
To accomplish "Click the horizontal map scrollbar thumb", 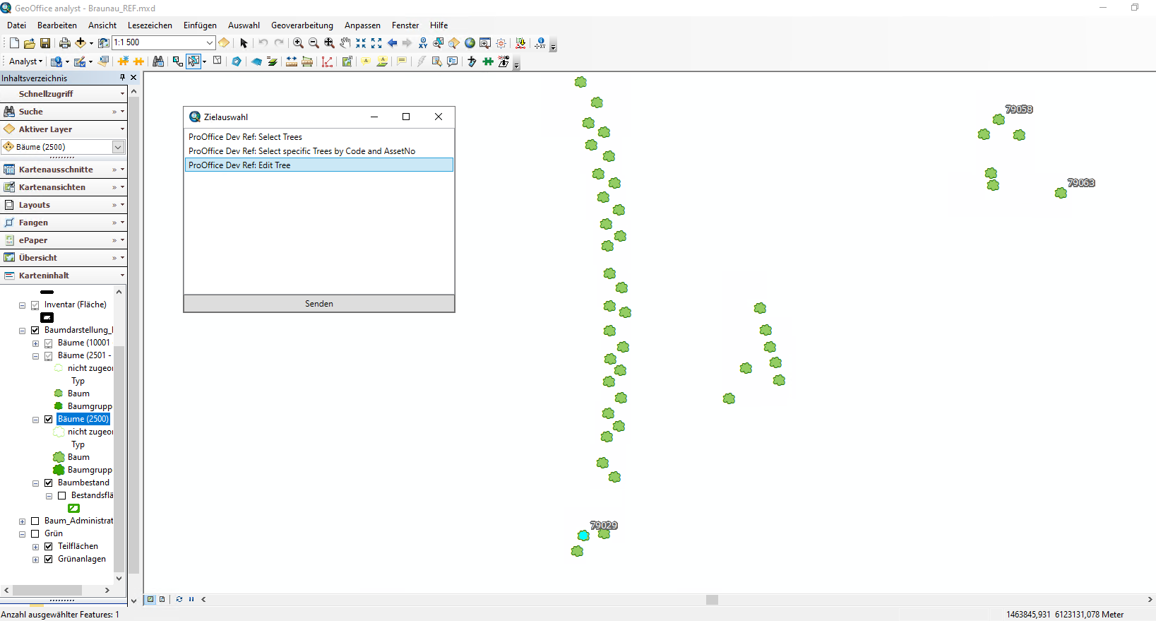I will [712, 600].
